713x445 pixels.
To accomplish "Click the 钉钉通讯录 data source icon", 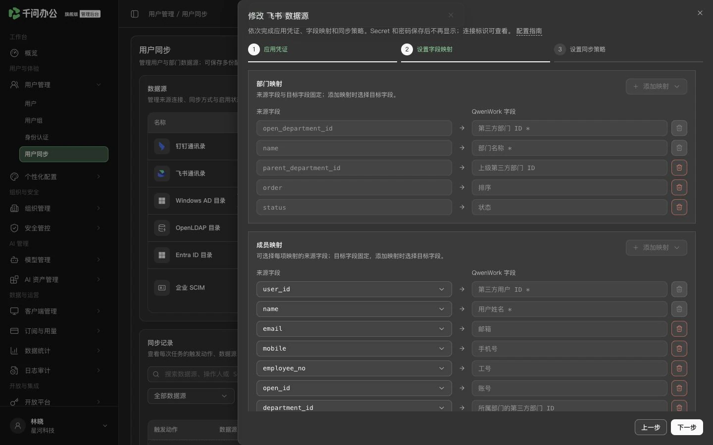I will point(162,146).
